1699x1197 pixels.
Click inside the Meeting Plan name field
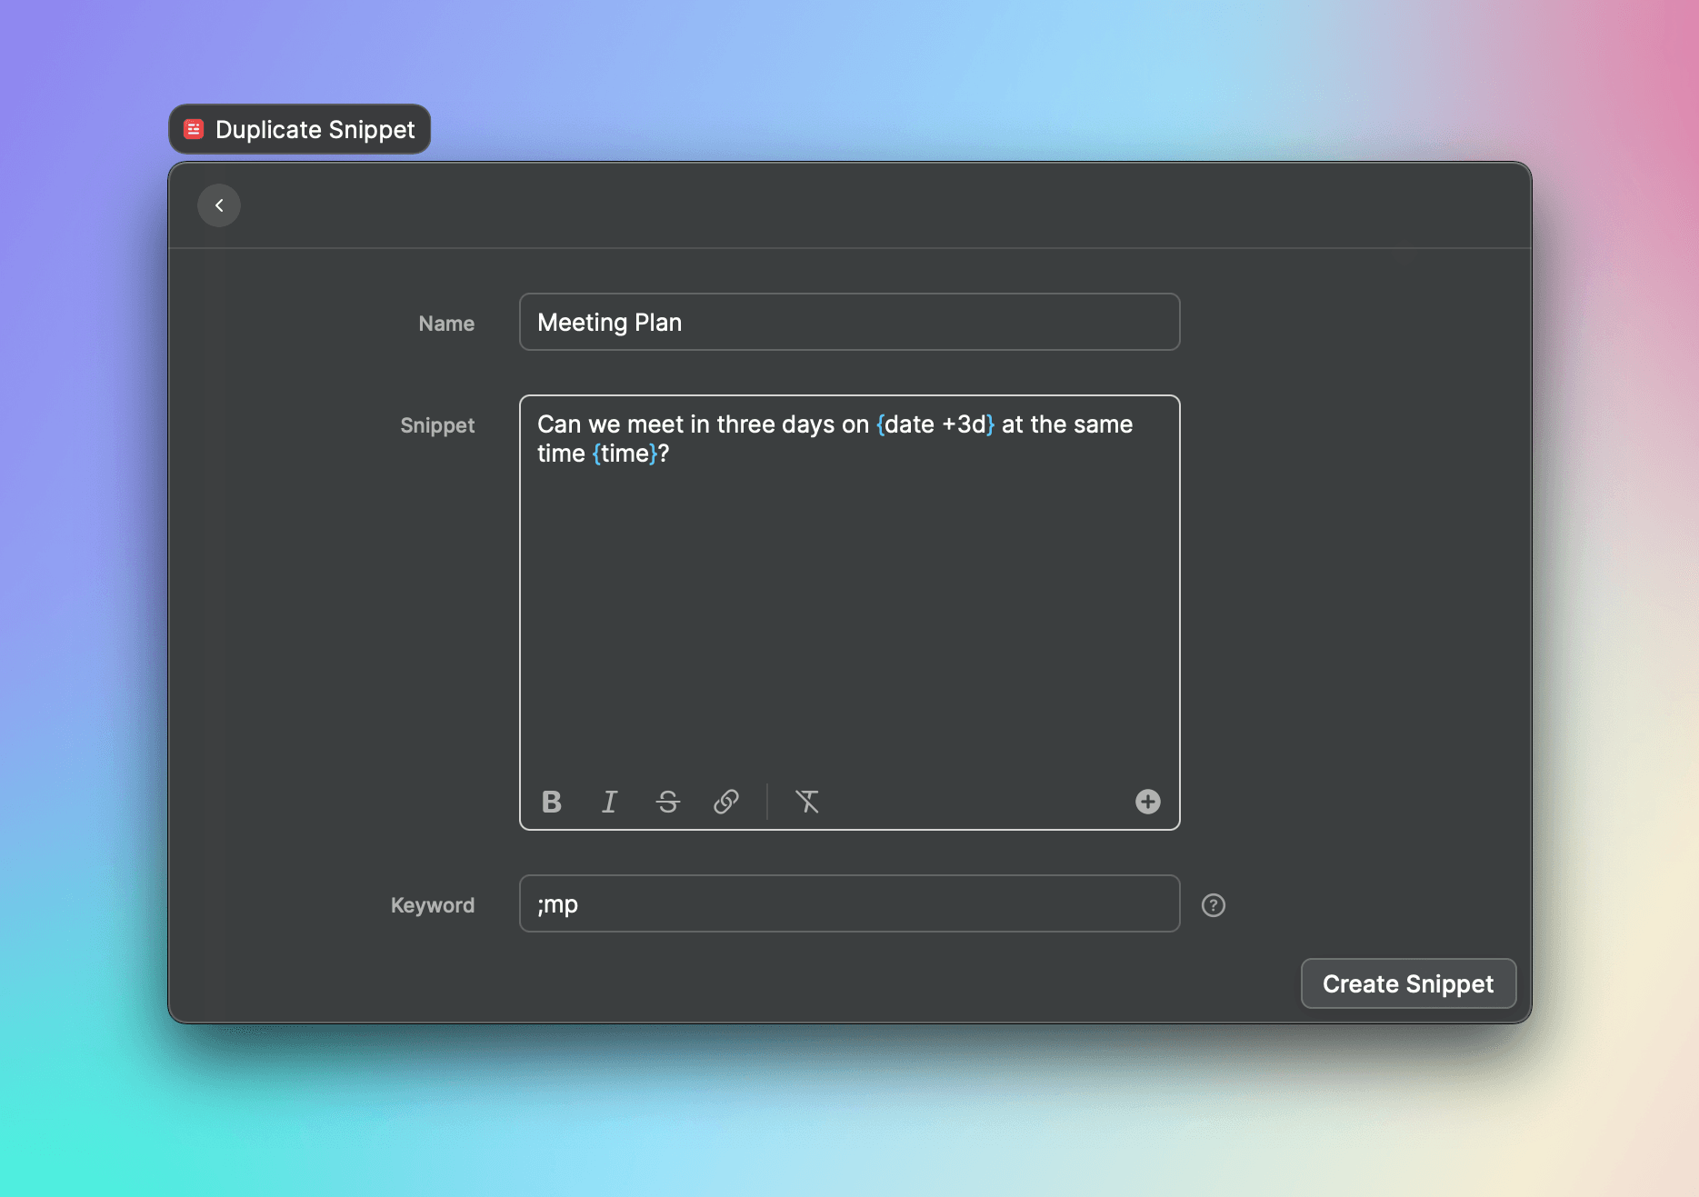point(848,322)
